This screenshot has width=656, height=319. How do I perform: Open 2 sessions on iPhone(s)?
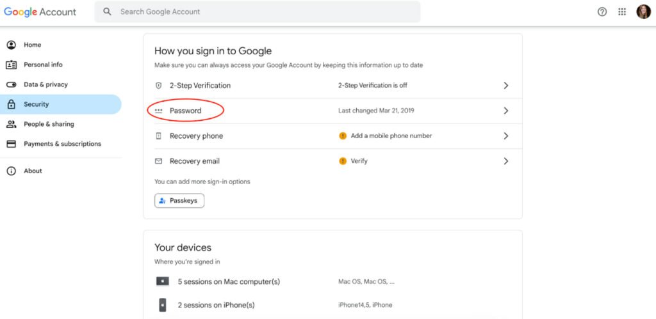[217, 305]
